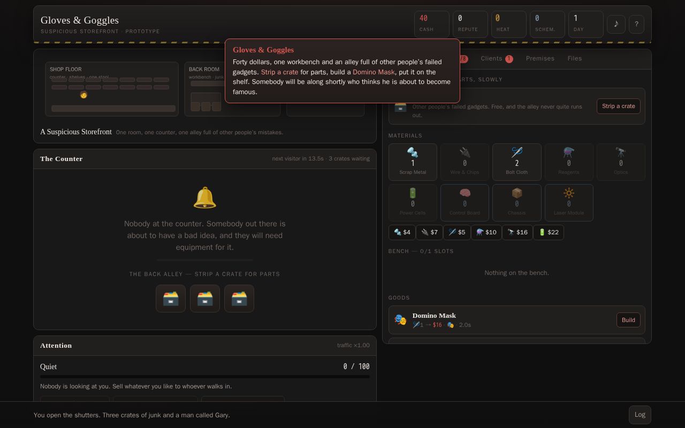Select the Power Cells material tile
This screenshot has width=685, height=428.
tap(413, 203)
